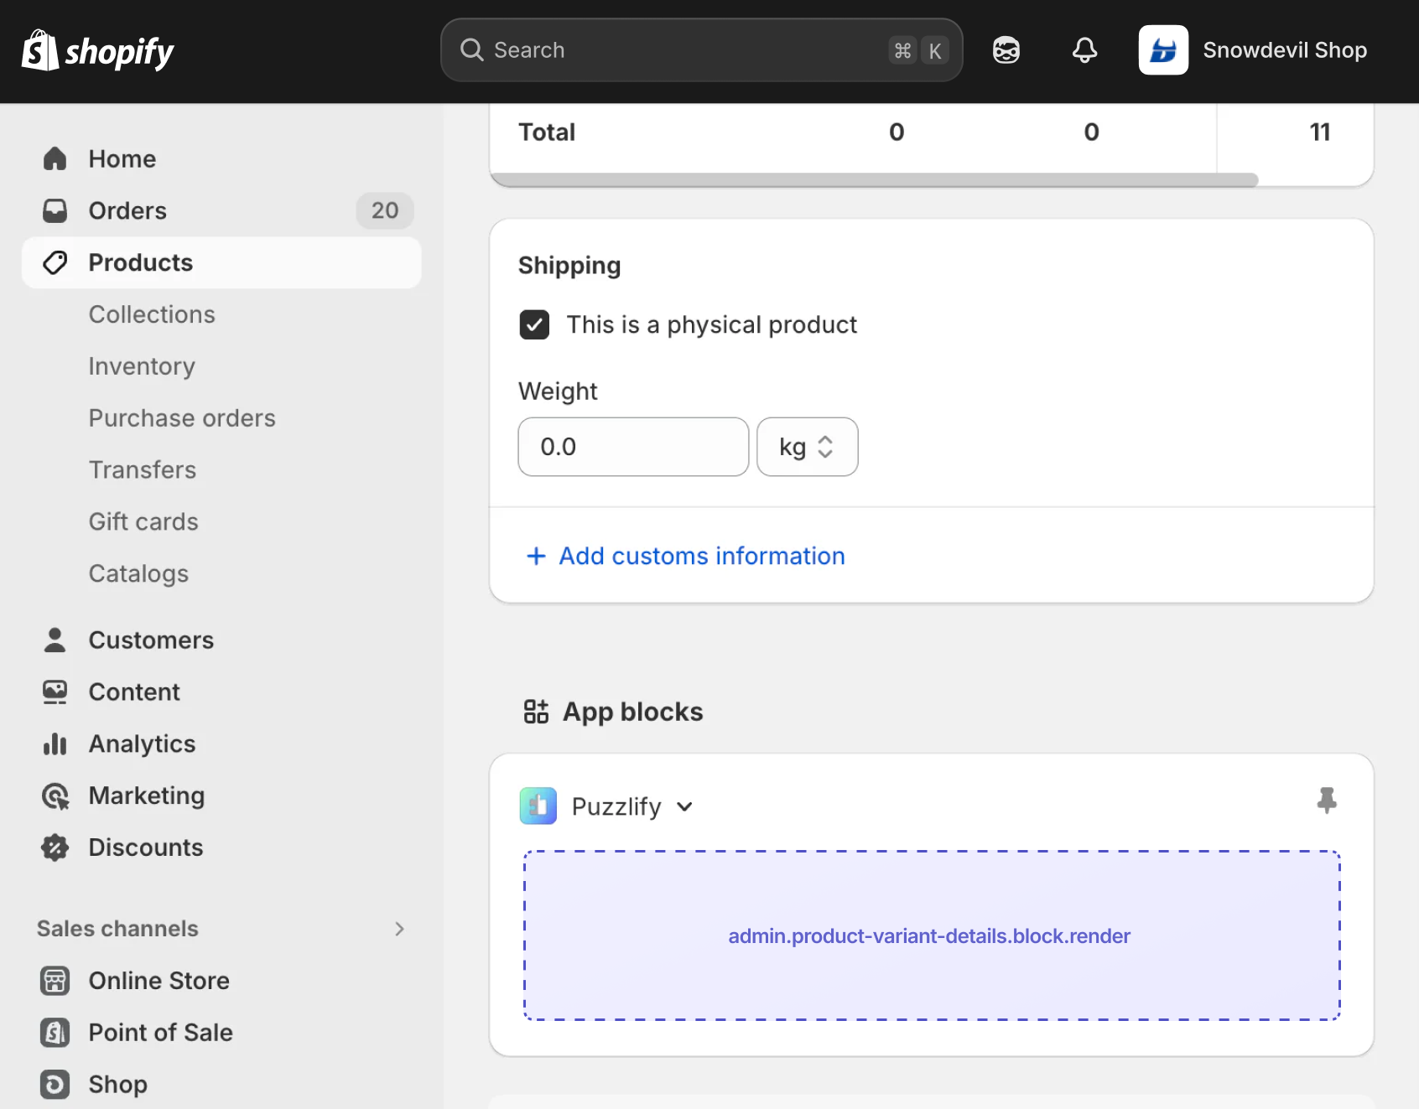
Task: Click the Shipping heading
Action: (x=569, y=266)
